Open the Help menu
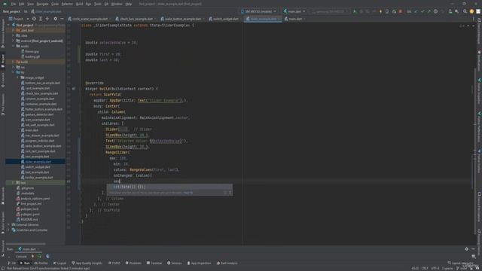Image resolution: width=482 pixels, height=271 pixels. pyautogui.click(x=129, y=4)
